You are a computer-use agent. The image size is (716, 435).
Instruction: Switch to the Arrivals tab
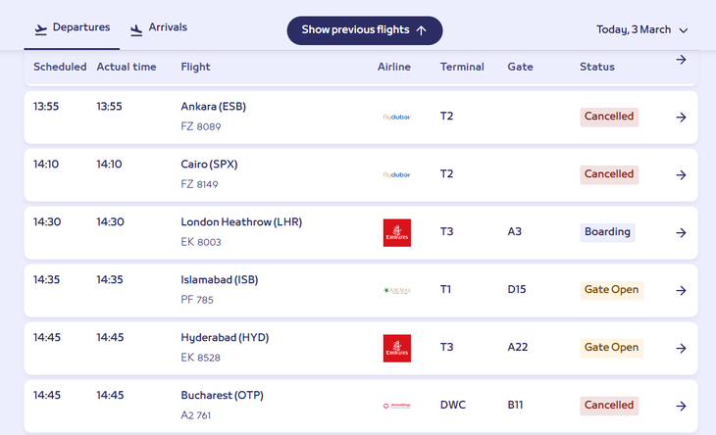pos(158,28)
